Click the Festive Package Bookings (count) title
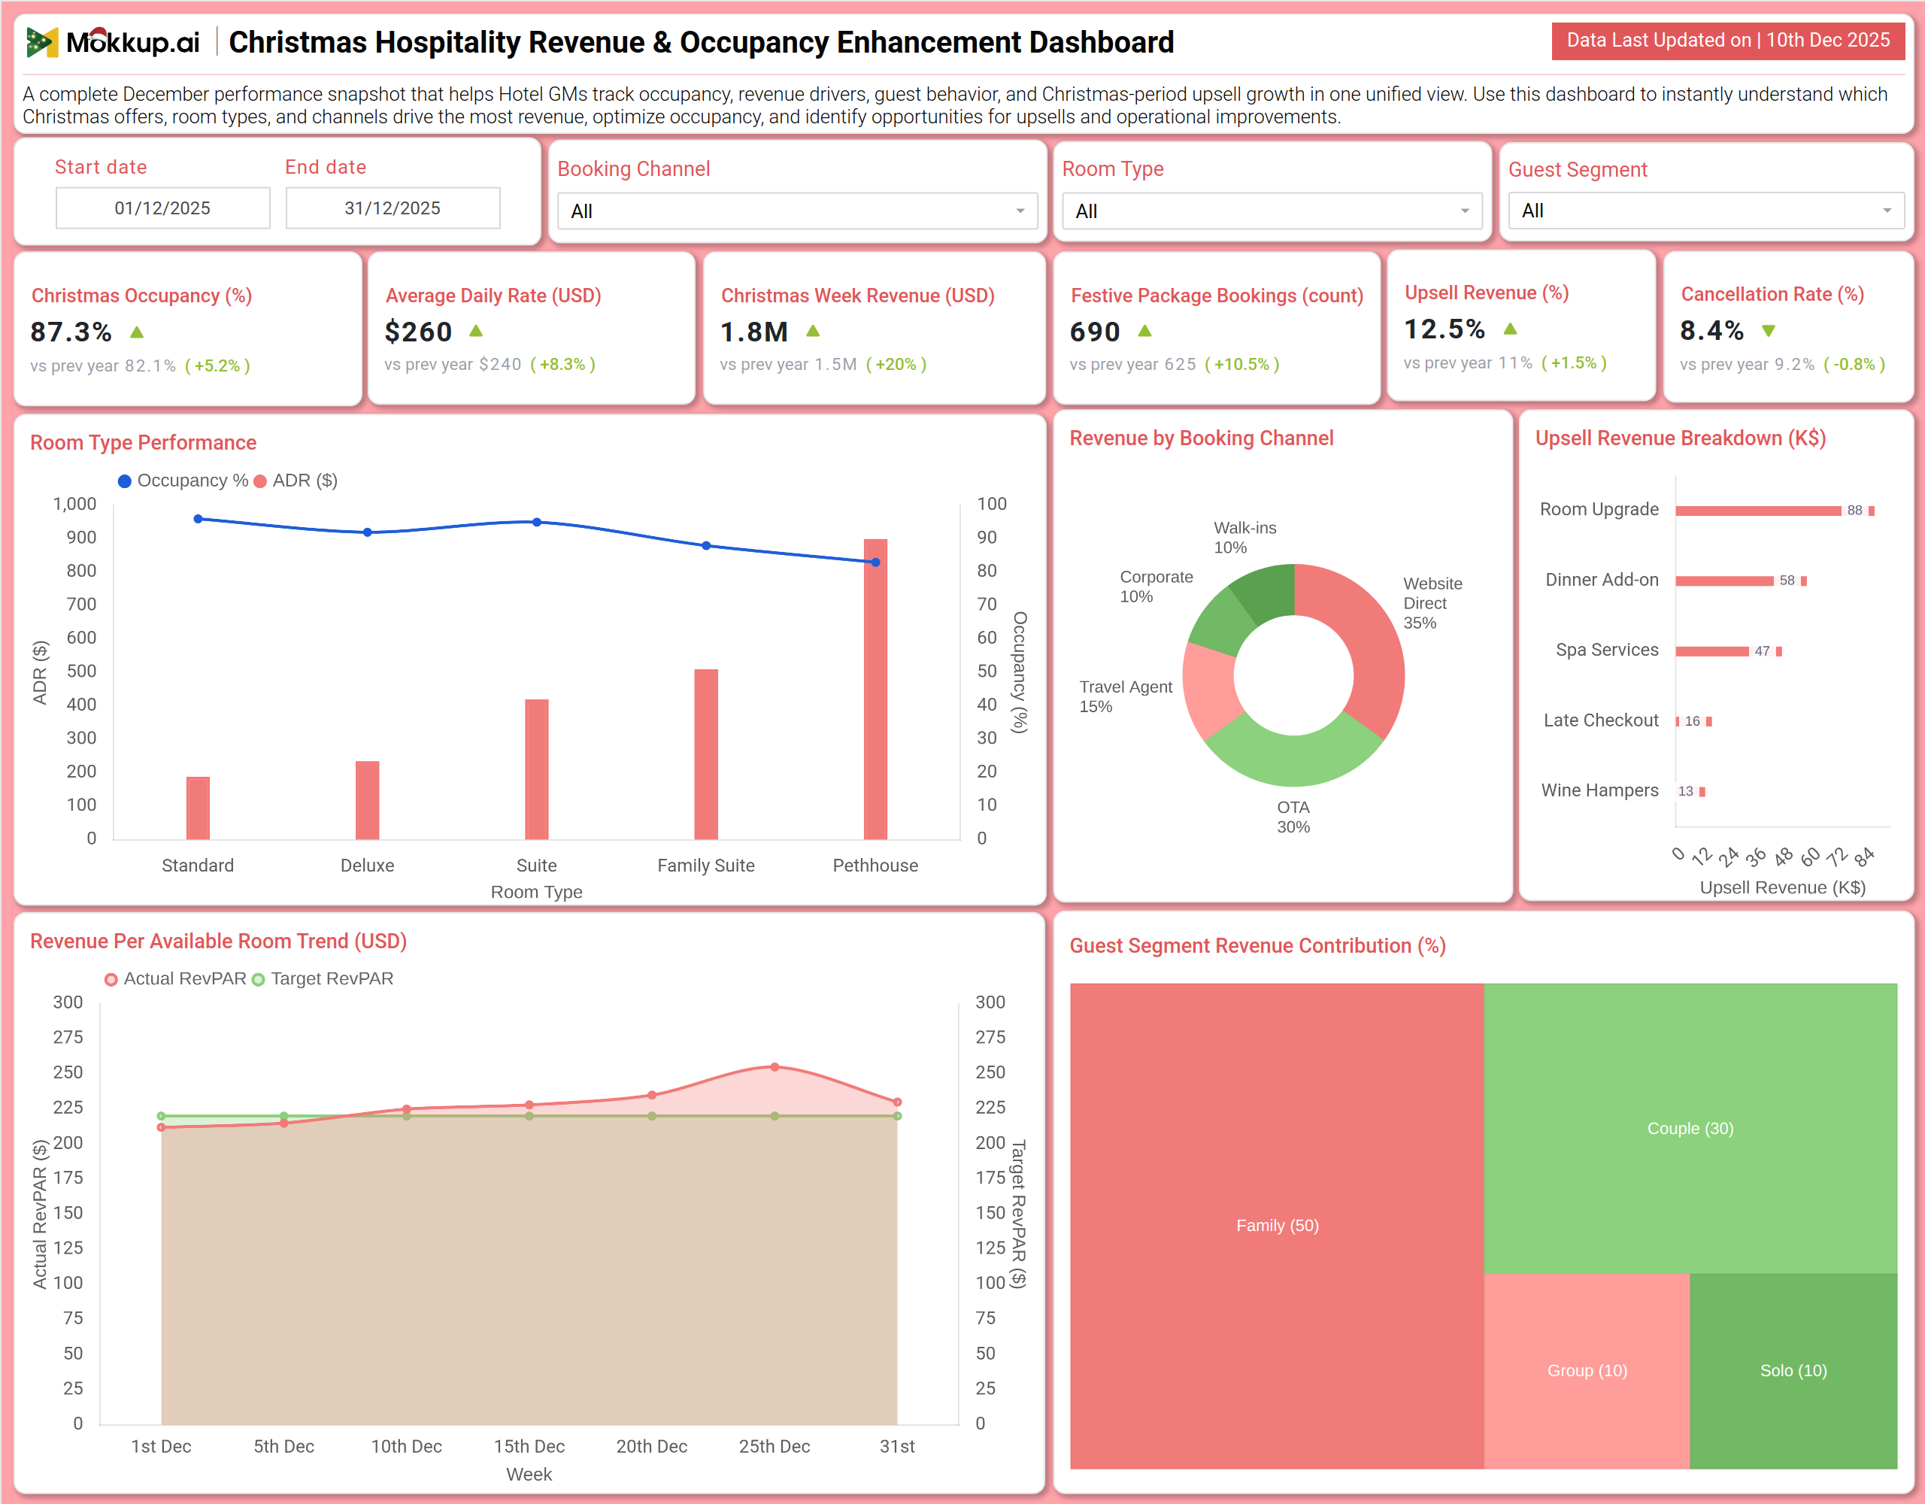The width and height of the screenshot is (1925, 1504). click(1217, 296)
